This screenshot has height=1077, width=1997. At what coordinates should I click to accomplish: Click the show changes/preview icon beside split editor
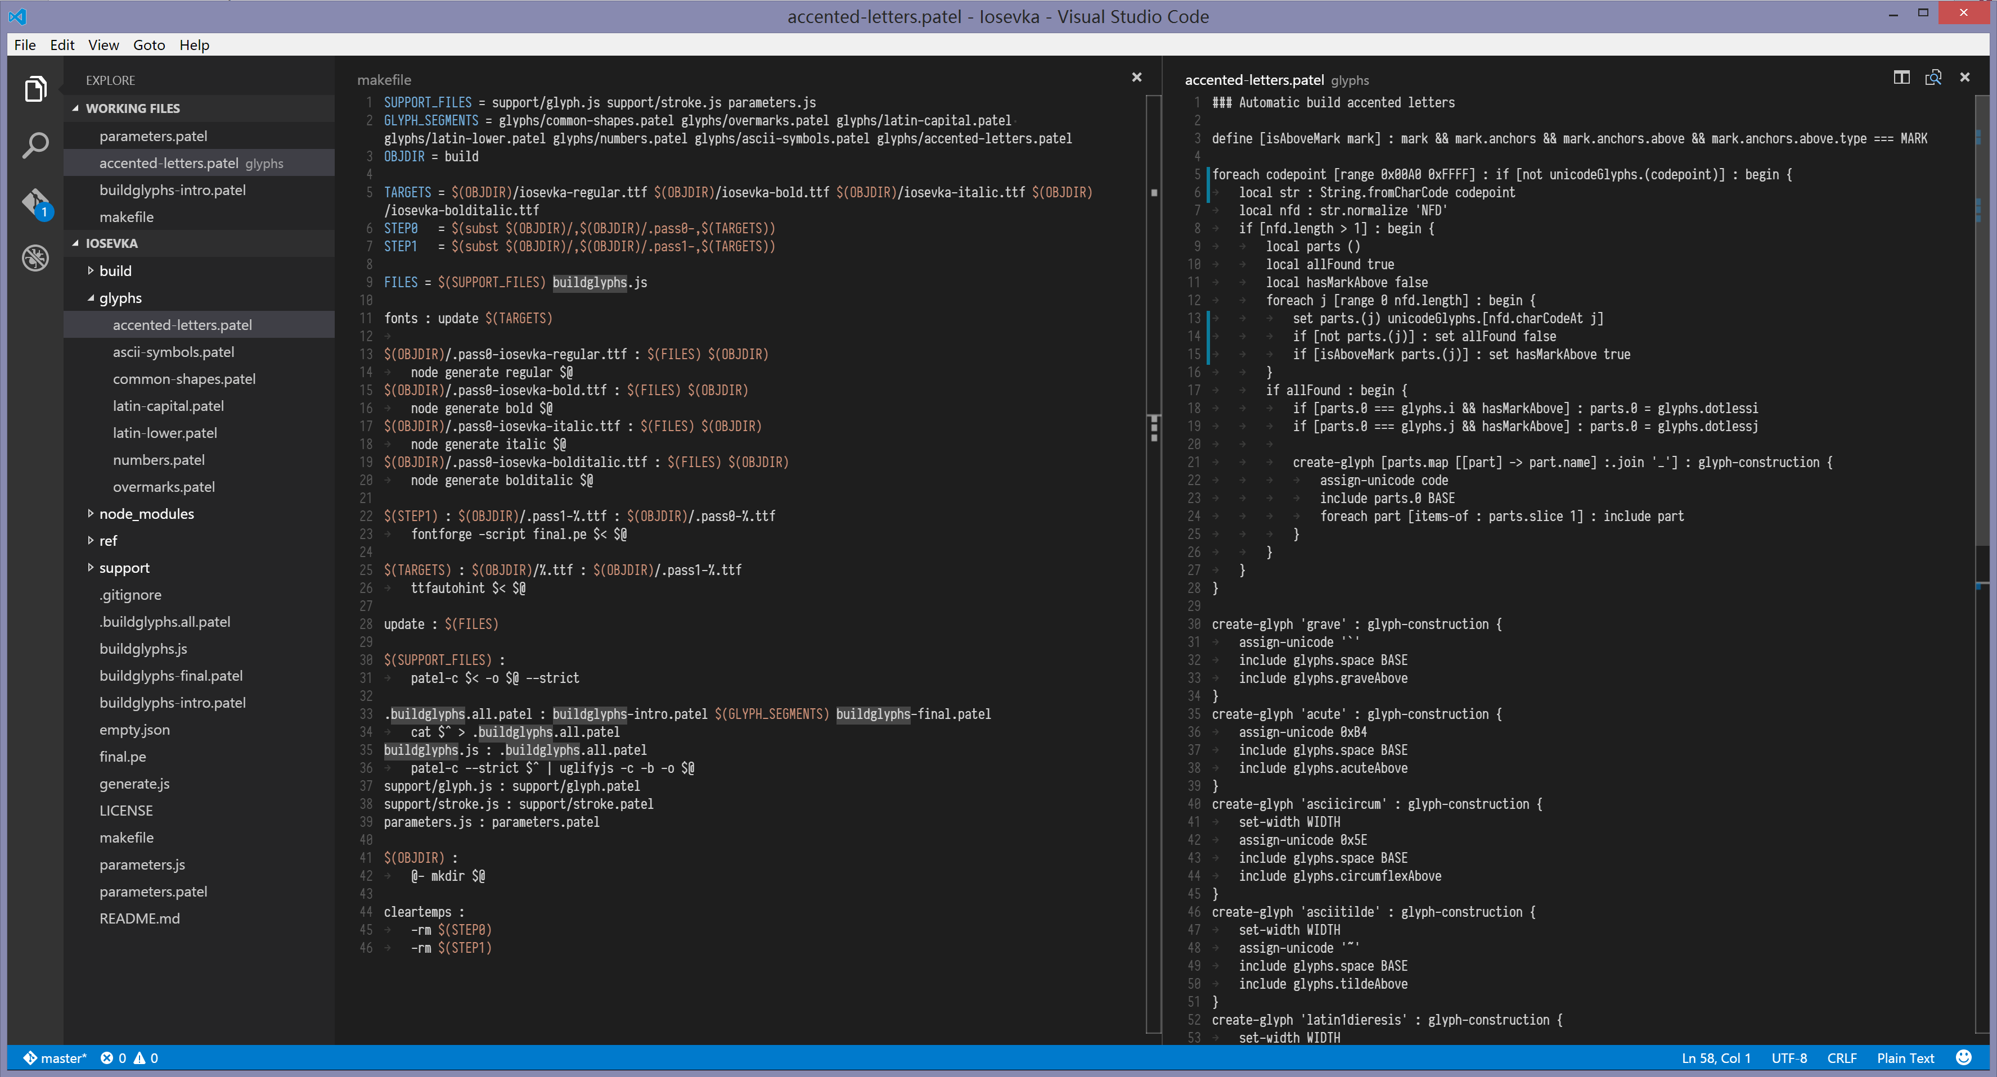point(1933,78)
